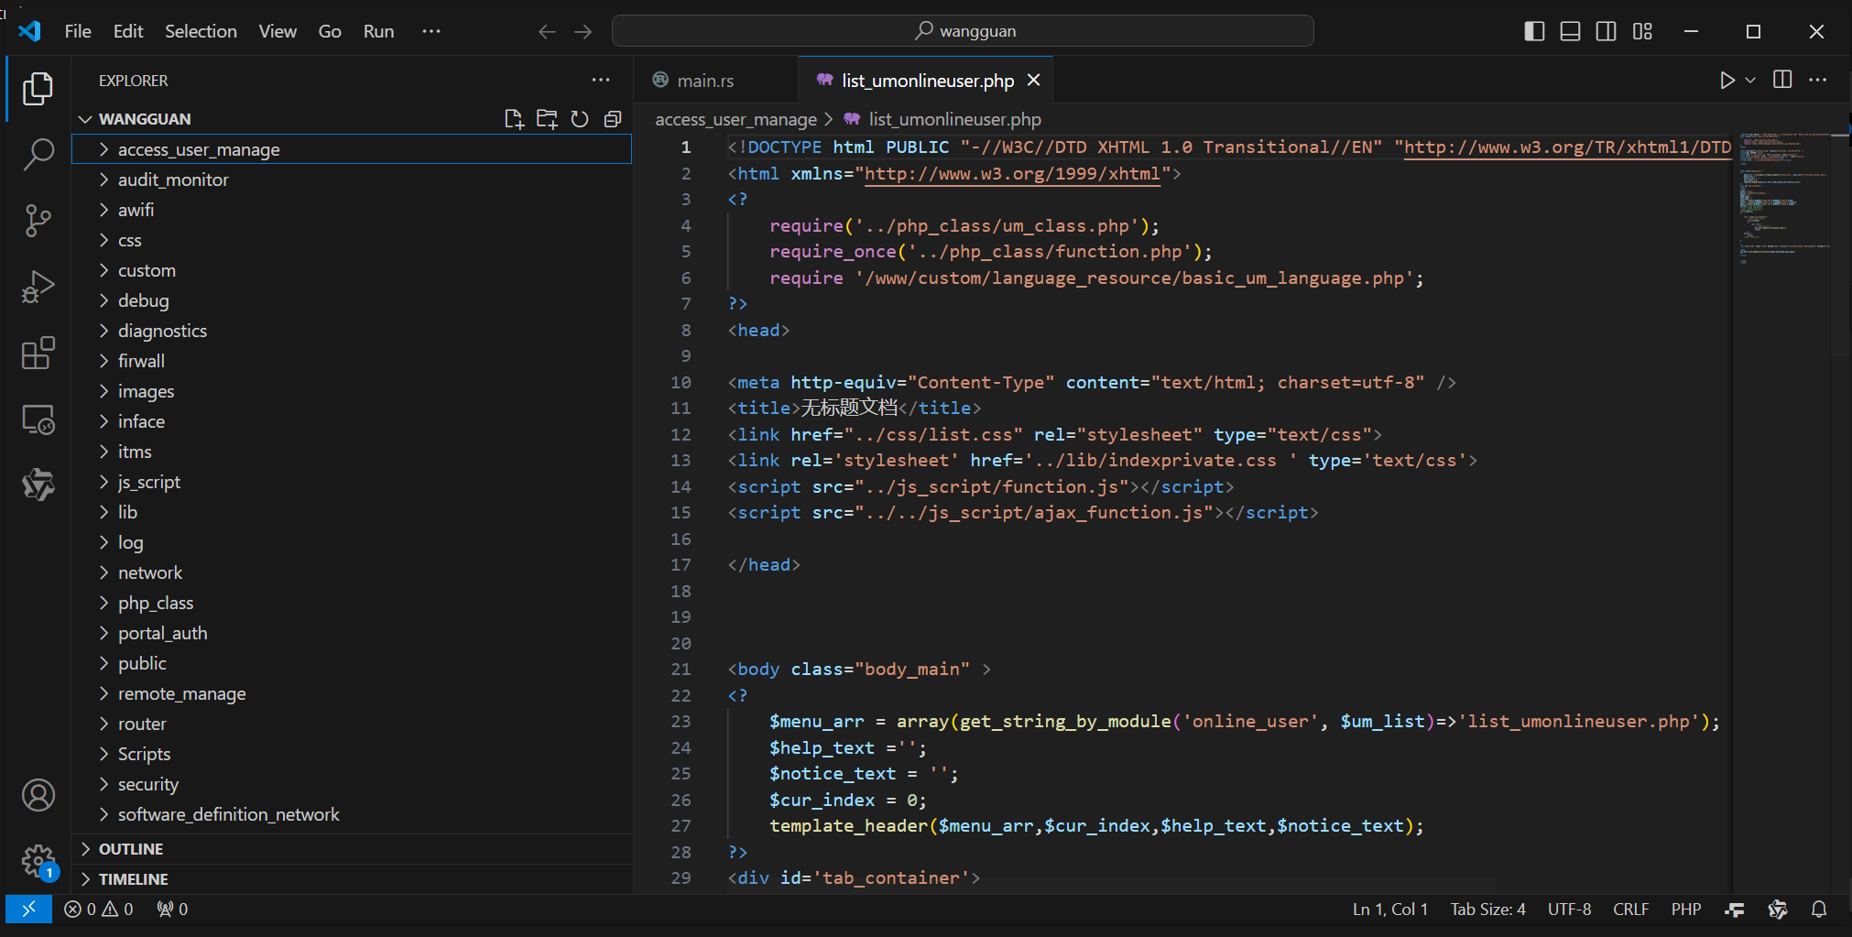Viewport: 1852px width, 937px height.
Task: Open the Extensions view
Action: coord(38,353)
